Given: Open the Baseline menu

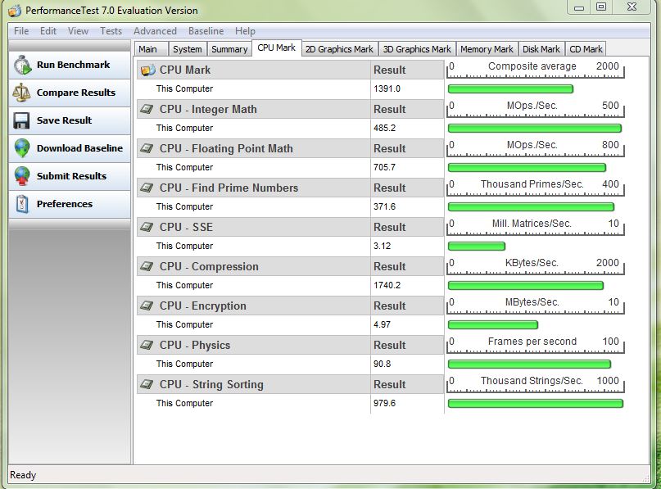Looking at the screenshot, I should click(x=206, y=31).
